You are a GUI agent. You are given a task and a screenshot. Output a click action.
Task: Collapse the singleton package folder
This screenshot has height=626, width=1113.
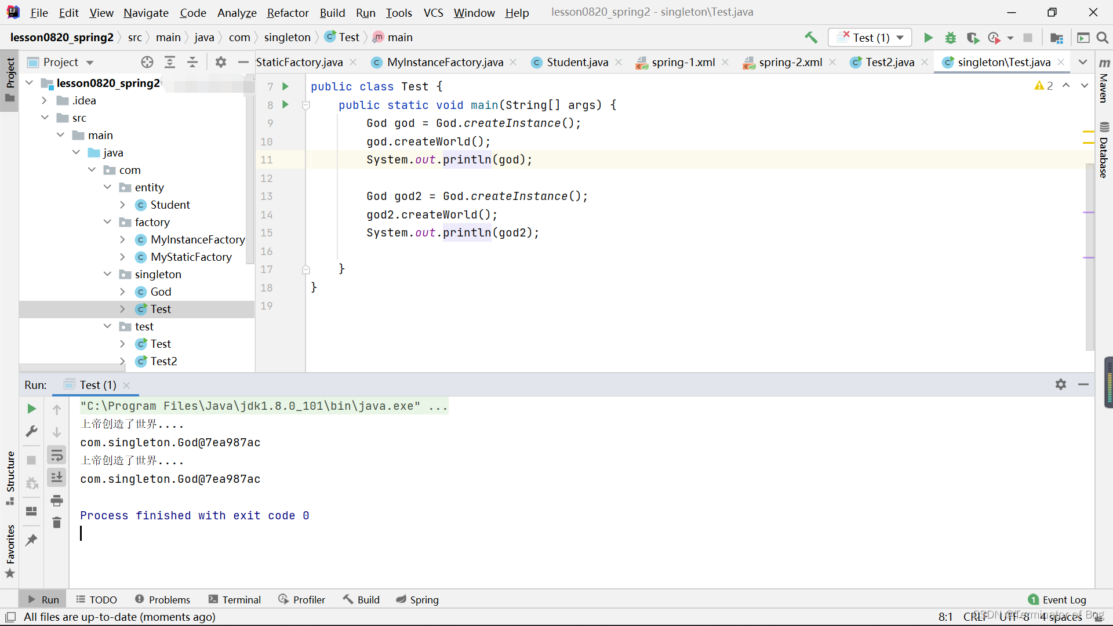click(108, 274)
